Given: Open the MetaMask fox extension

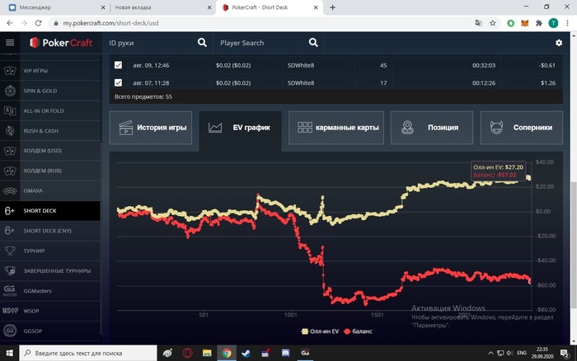Looking at the screenshot, I should coord(525,23).
